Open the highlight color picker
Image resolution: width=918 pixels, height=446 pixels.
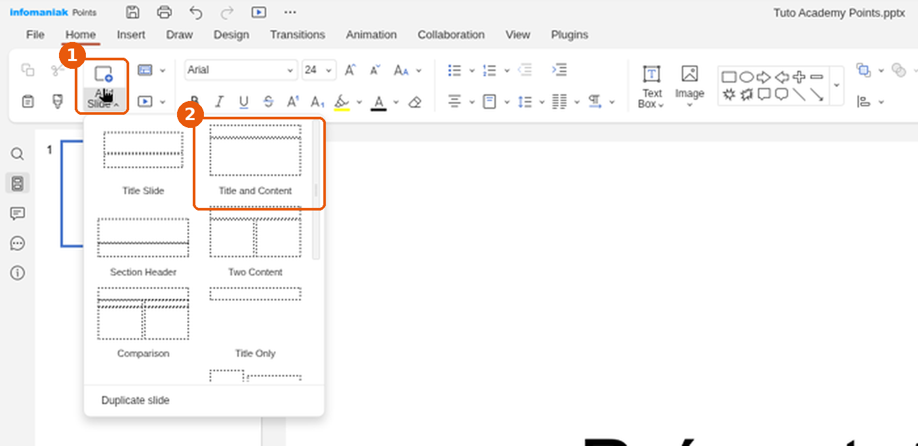359,102
